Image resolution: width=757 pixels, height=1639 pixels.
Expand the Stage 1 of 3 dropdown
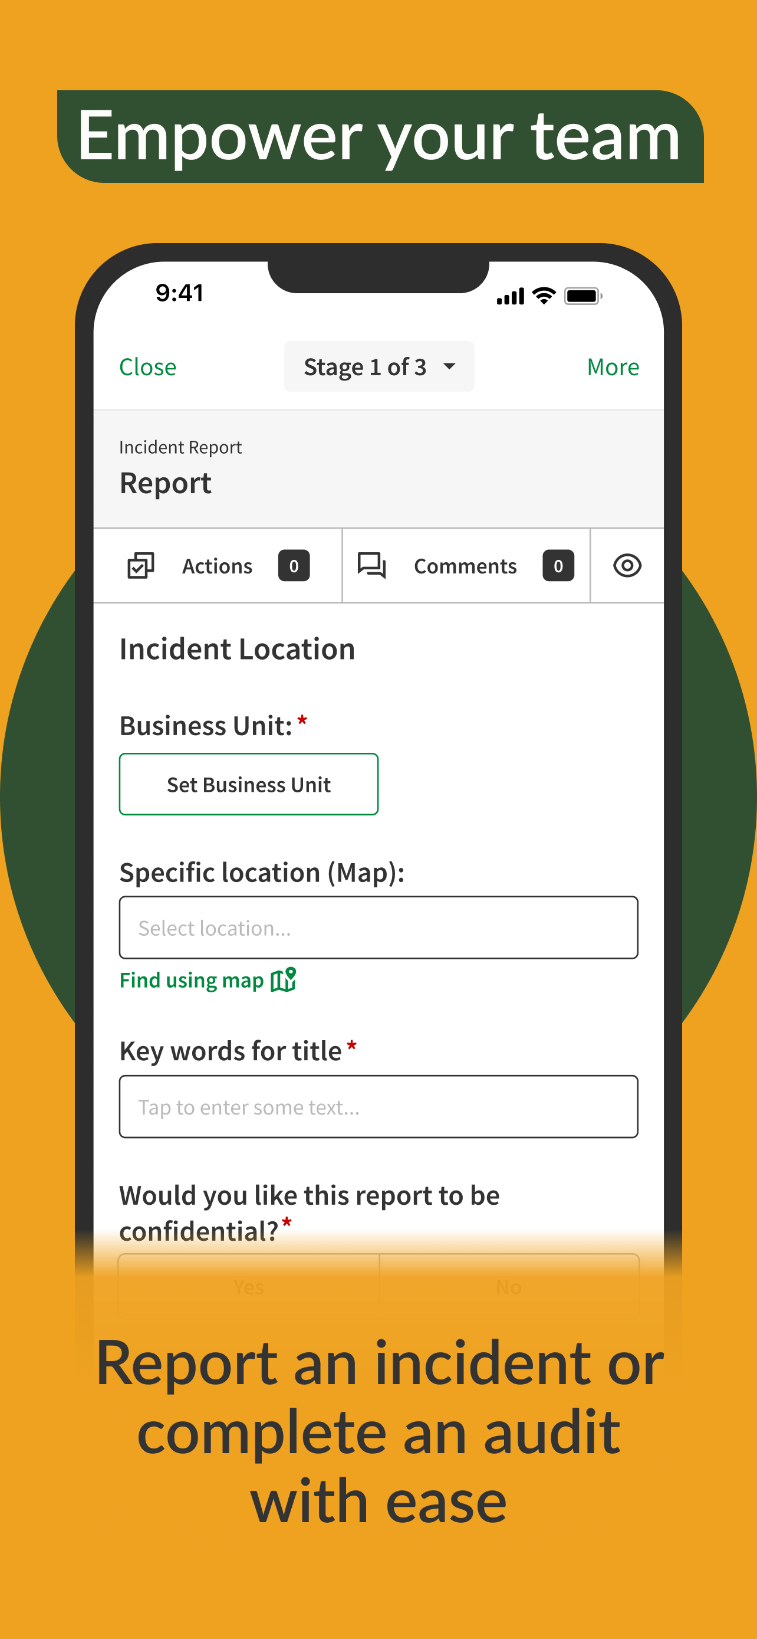pos(379,366)
